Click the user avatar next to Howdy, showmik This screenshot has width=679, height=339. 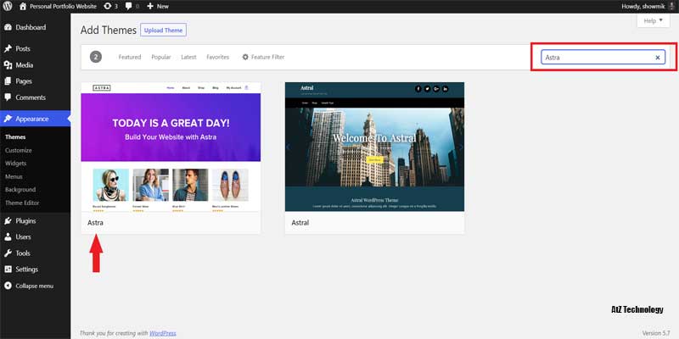(671, 7)
